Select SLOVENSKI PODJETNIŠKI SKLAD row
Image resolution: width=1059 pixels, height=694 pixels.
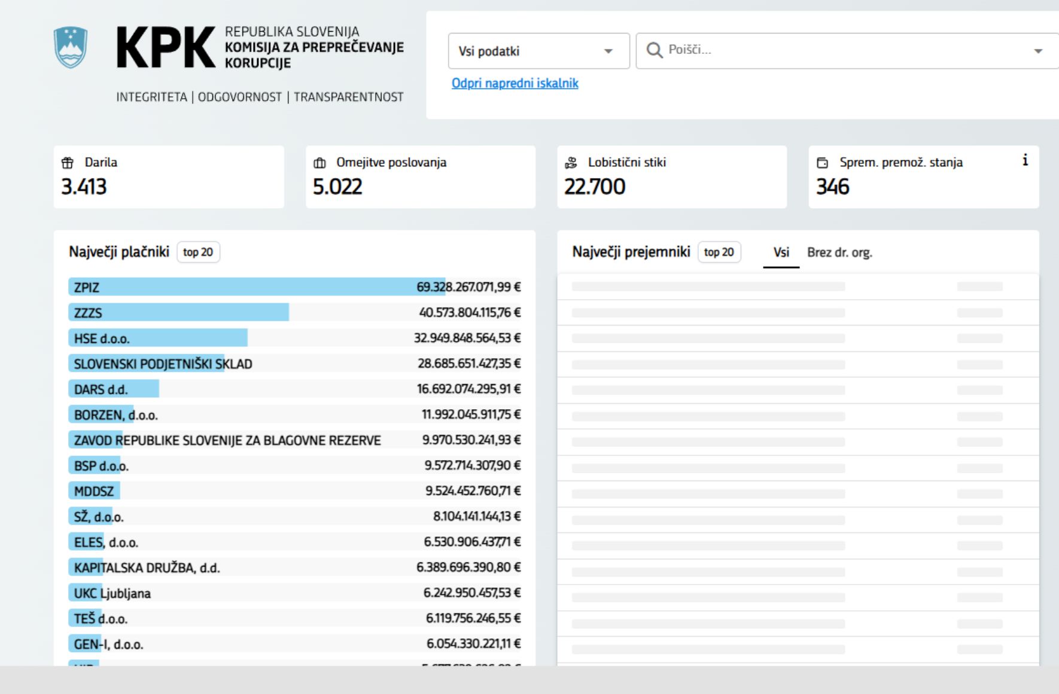coord(294,363)
